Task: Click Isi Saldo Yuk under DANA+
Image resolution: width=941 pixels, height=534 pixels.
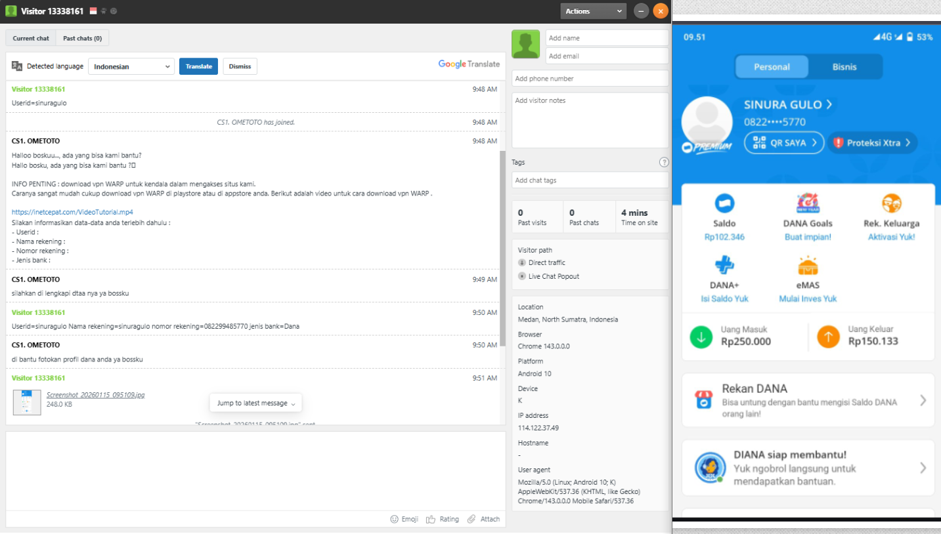Action: coord(724,298)
